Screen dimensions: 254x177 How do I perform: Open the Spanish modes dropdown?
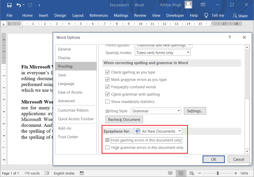coord(162,53)
